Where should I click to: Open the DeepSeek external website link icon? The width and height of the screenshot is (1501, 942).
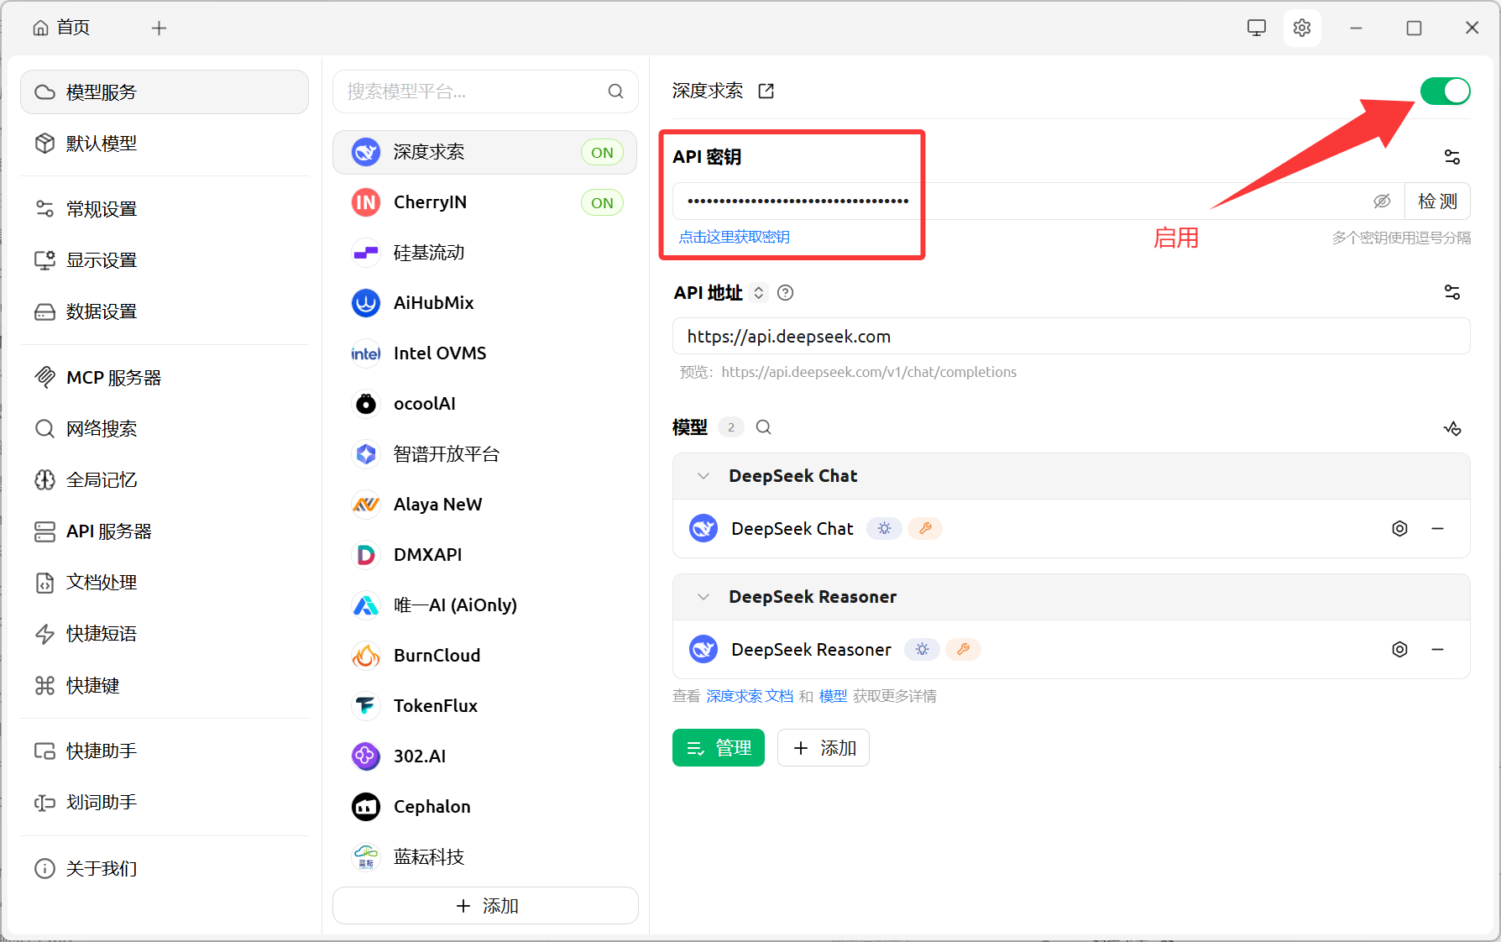pyautogui.click(x=766, y=91)
